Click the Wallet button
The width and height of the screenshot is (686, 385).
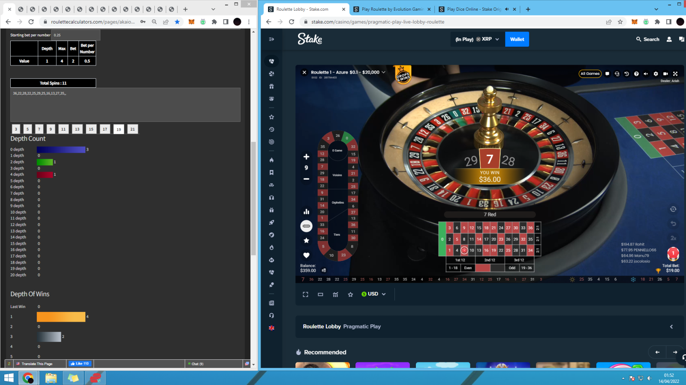517,39
